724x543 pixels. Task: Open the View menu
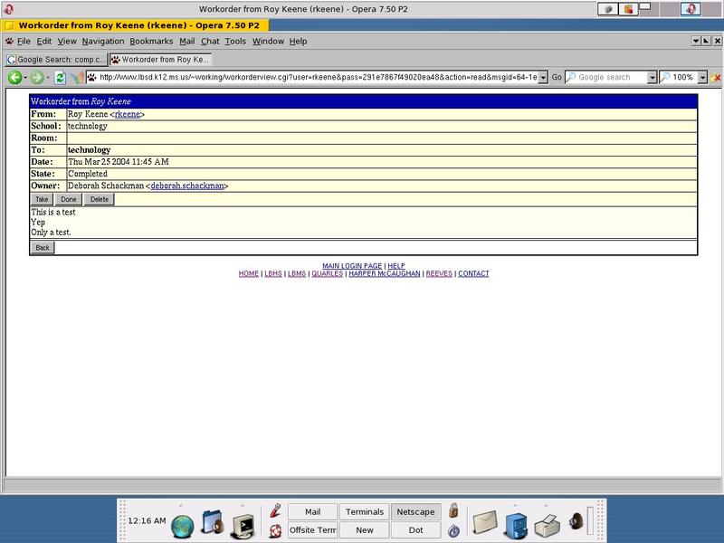67,41
